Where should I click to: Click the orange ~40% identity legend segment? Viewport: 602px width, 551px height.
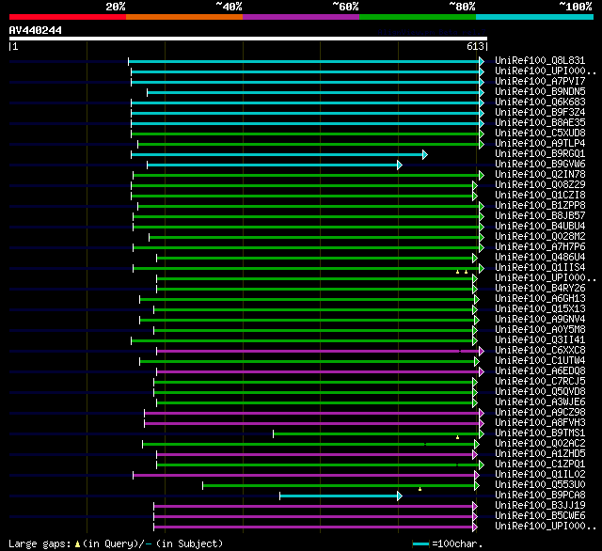click(x=184, y=17)
